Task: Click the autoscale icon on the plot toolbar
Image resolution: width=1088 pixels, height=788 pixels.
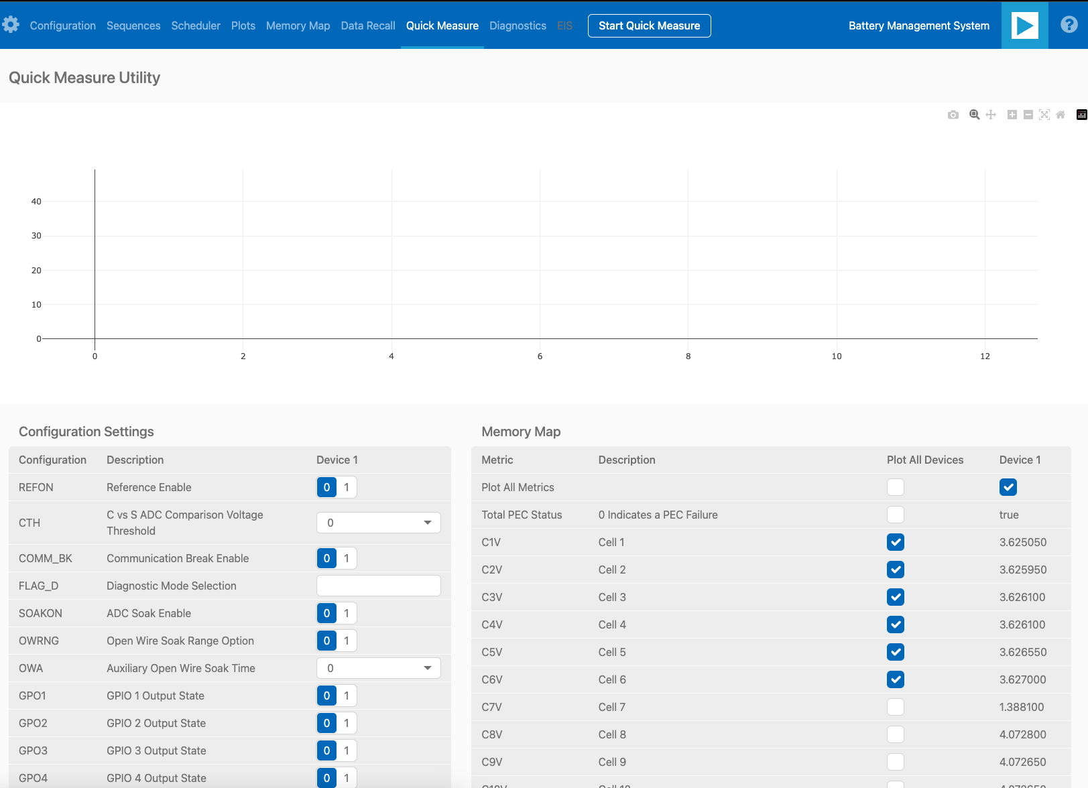Action: tap(1044, 115)
